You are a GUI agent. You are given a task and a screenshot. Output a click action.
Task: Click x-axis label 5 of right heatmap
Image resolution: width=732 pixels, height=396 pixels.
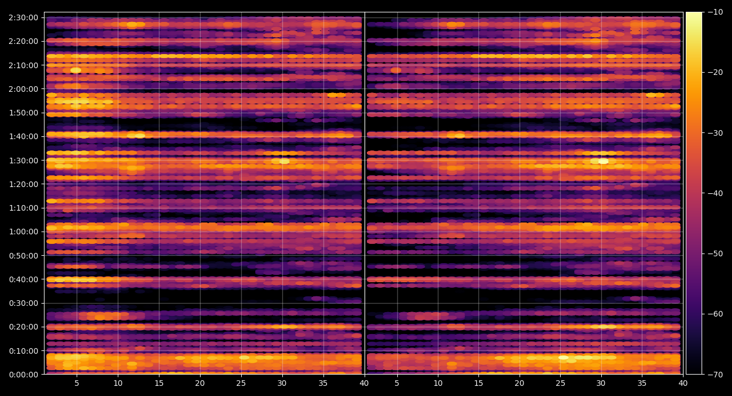397,384
